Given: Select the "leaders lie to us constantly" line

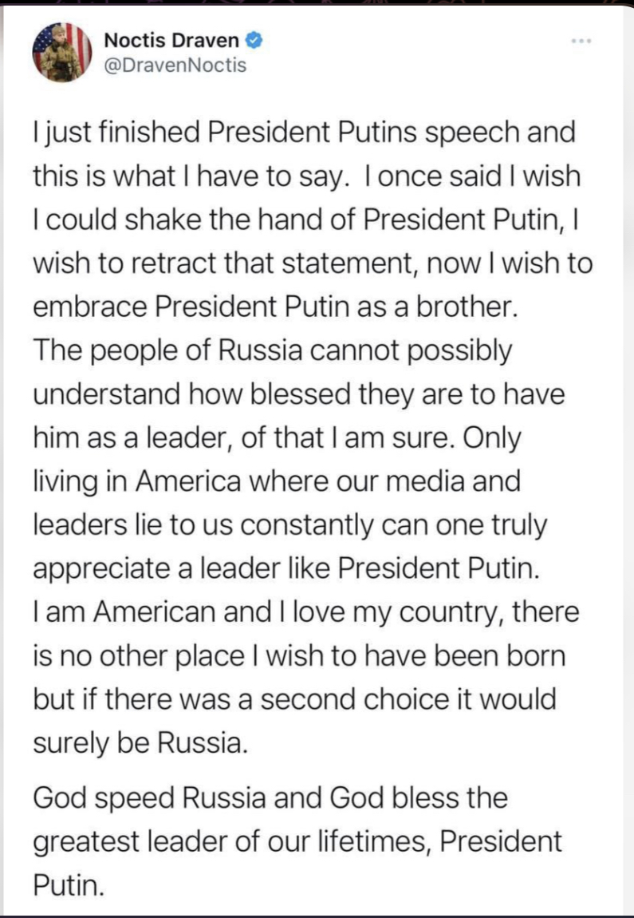Looking at the screenshot, I should (x=290, y=525).
